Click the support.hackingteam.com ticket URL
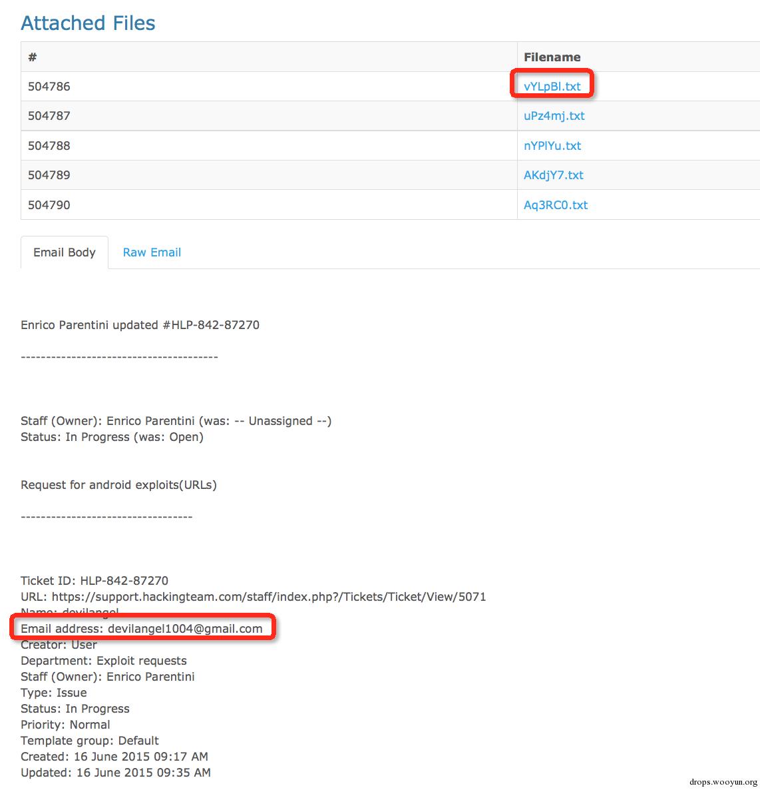This screenshot has width=760, height=790. (269, 597)
